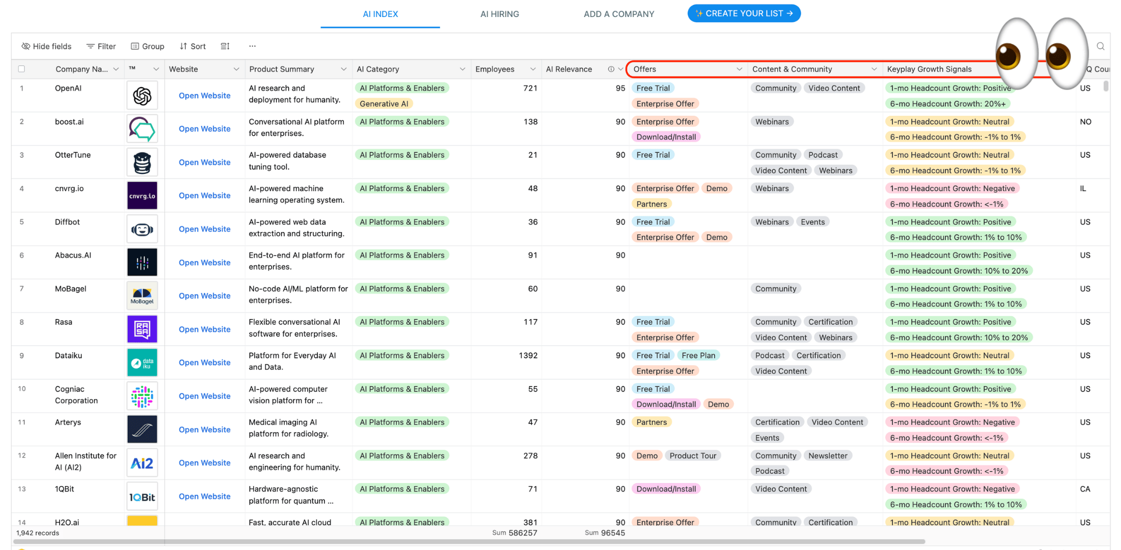Open Website link for Diffbot
The image size is (1121, 550).
(x=205, y=229)
